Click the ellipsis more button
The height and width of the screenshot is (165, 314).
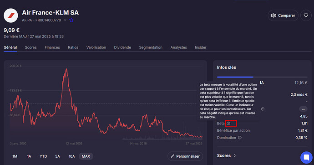[x=303, y=109]
